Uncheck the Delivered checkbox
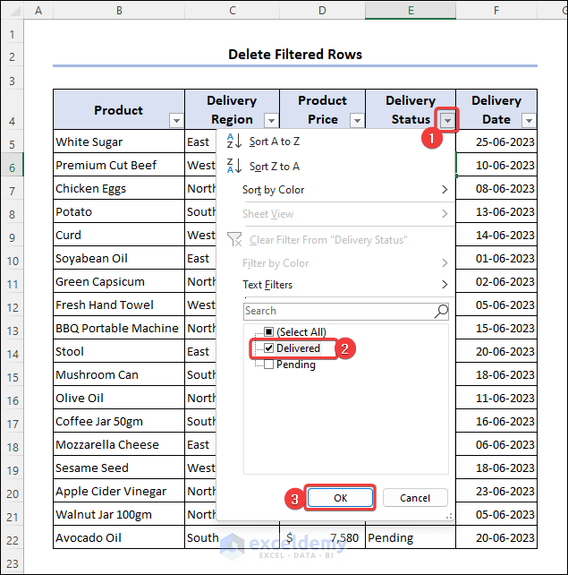Screen dimensions: 568x575 tap(268, 348)
